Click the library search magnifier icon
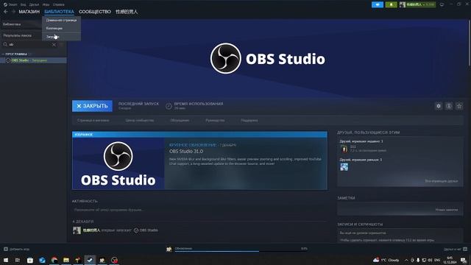The width and height of the screenshot is (471, 265). click(x=5, y=44)
